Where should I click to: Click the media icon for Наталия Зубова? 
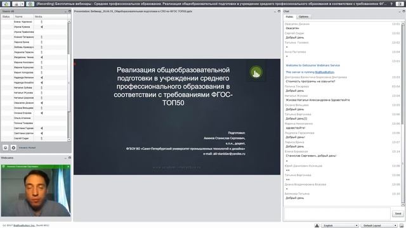pos(41,87)
